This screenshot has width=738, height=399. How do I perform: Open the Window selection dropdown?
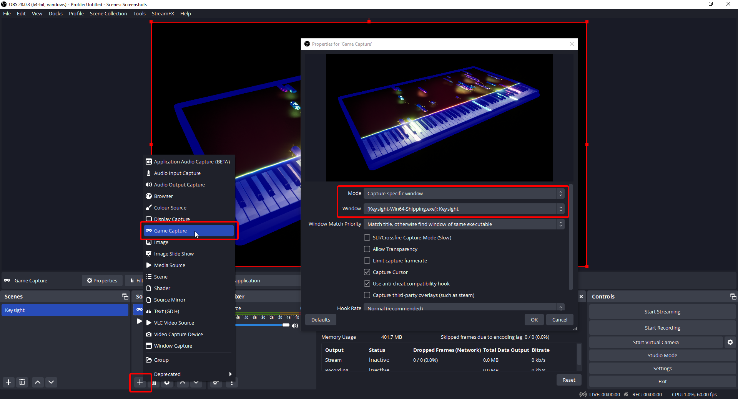(464, 209)
